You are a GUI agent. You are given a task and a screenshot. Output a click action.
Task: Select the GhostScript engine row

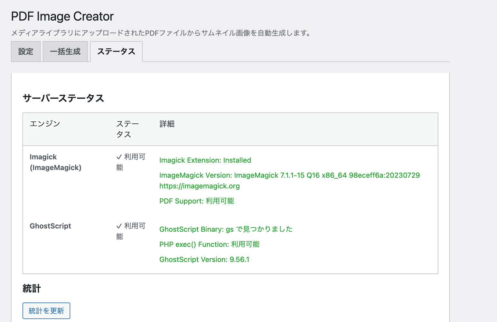pos(50,226)
